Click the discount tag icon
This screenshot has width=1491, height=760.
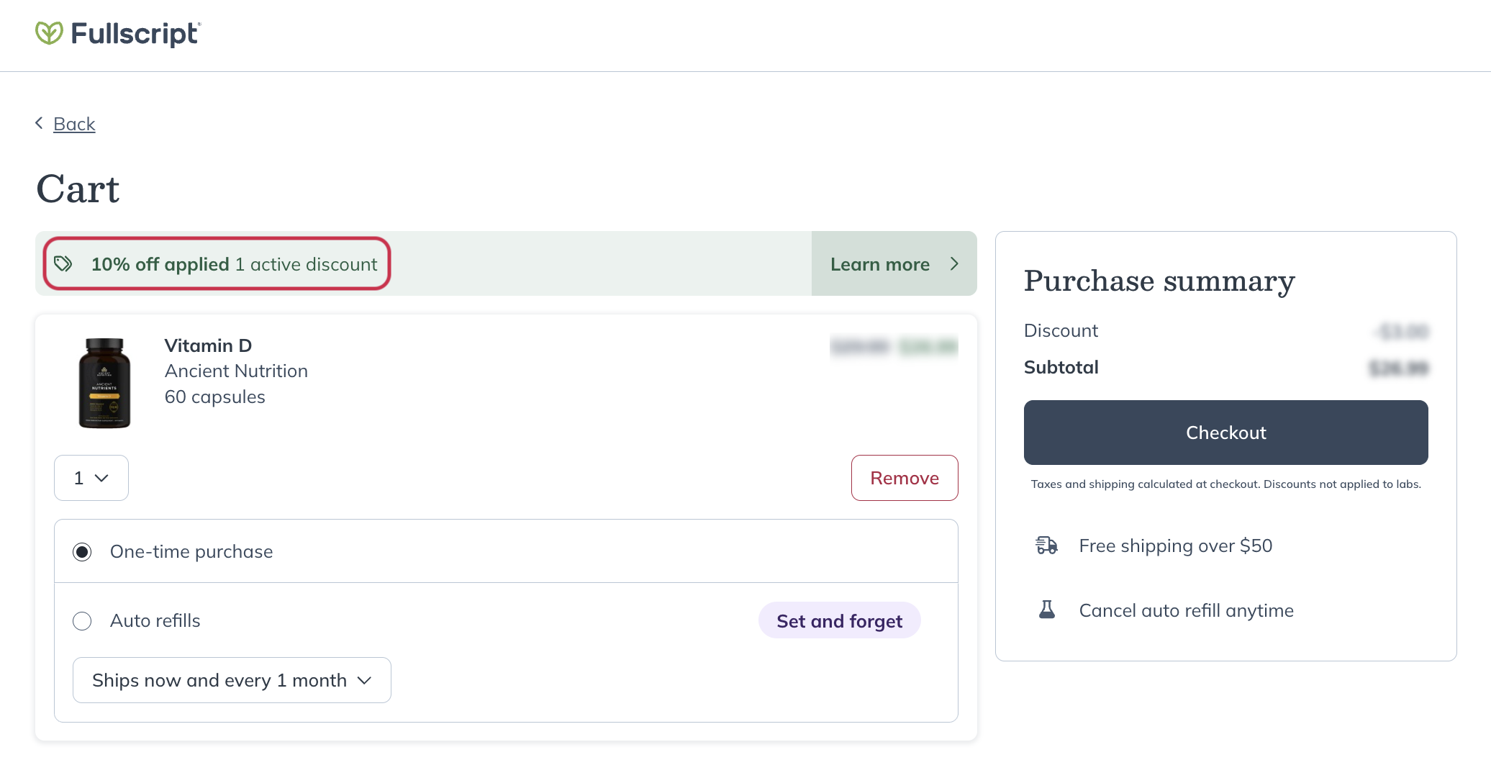[63, 263]
